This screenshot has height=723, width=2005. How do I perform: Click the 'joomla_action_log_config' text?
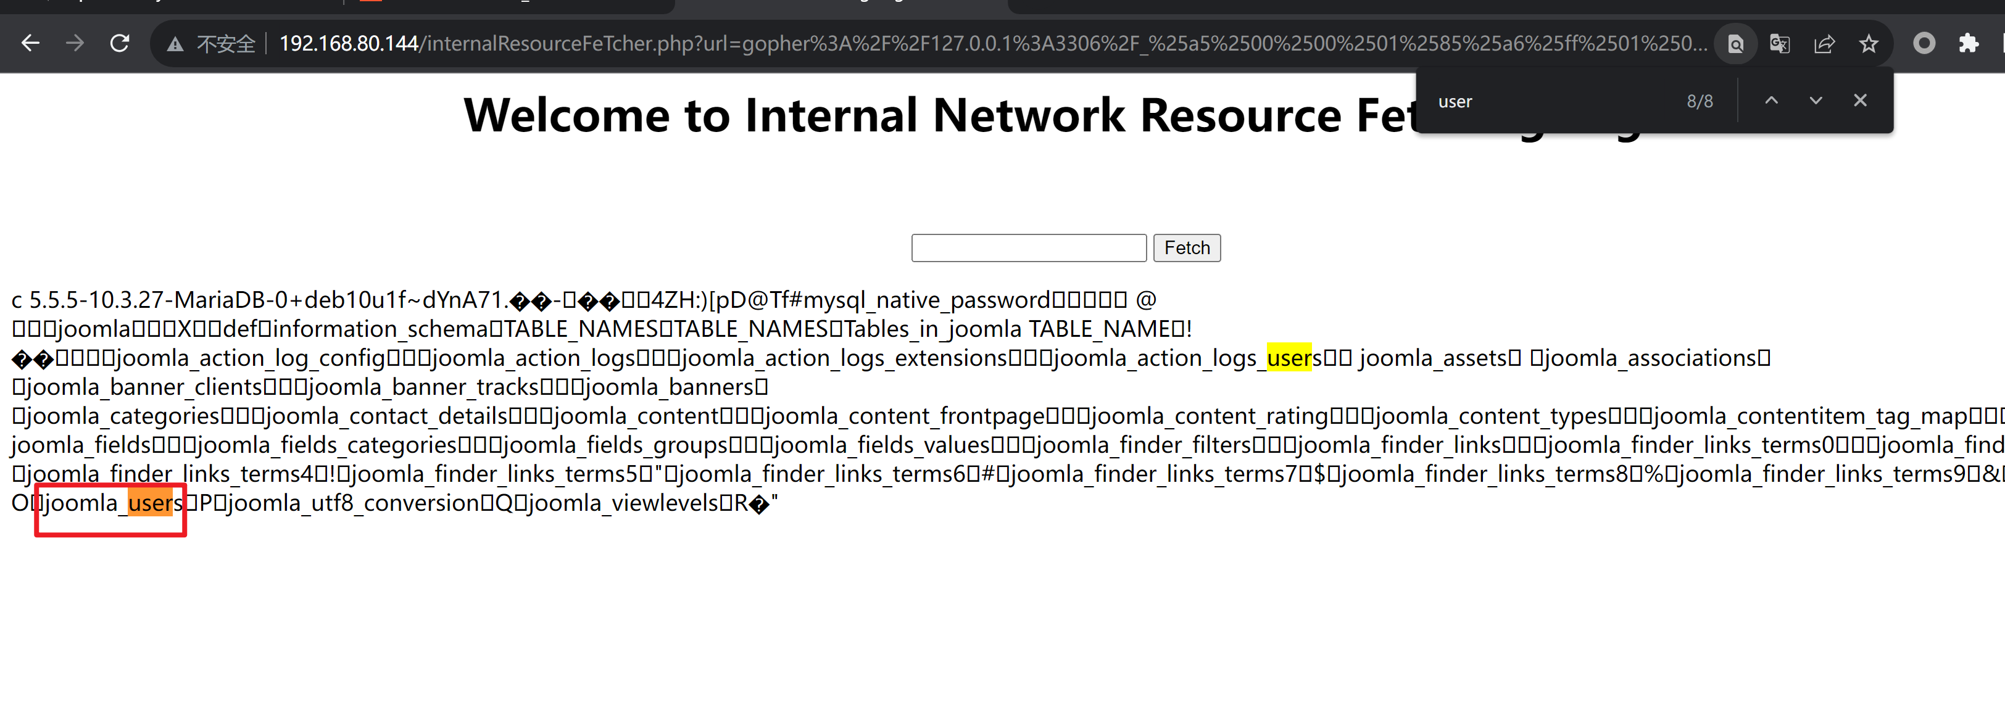pos(251,358)
